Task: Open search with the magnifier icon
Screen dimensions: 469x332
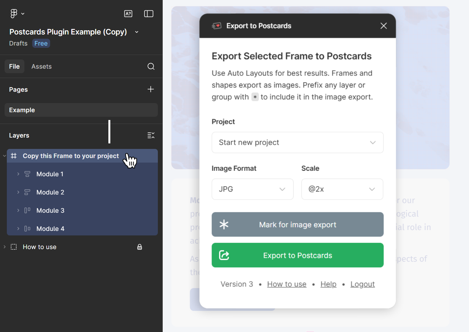Action: click(151, 66)
